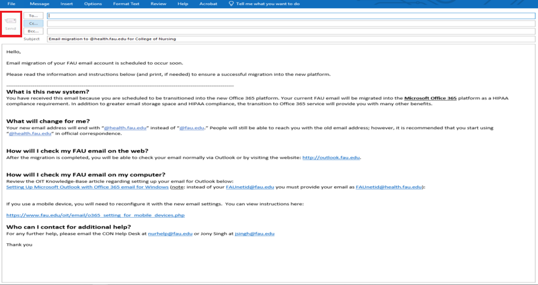Screen dimensions: 538x285
Task: Follow the Setting Up Microsoft Outlook link
Action: (x=87, y=187)
